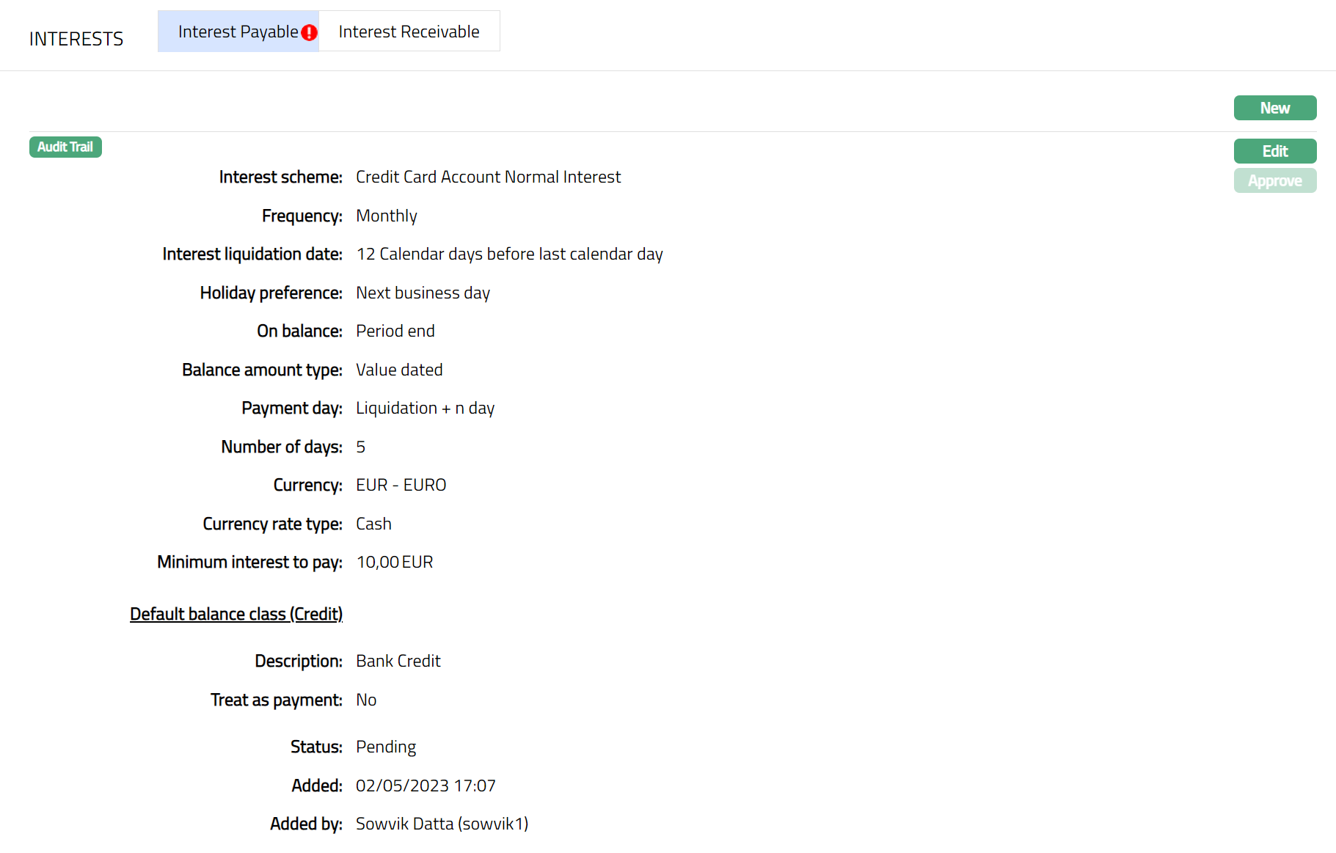Click the EUR - EURO currency value

pos(401,485)
